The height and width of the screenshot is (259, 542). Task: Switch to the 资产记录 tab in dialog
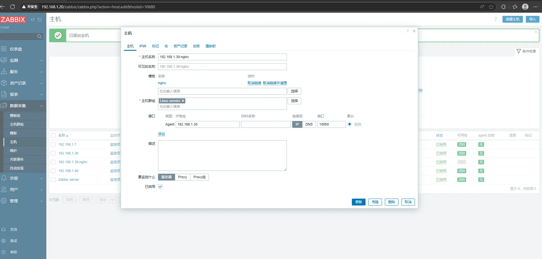(180, 46)
